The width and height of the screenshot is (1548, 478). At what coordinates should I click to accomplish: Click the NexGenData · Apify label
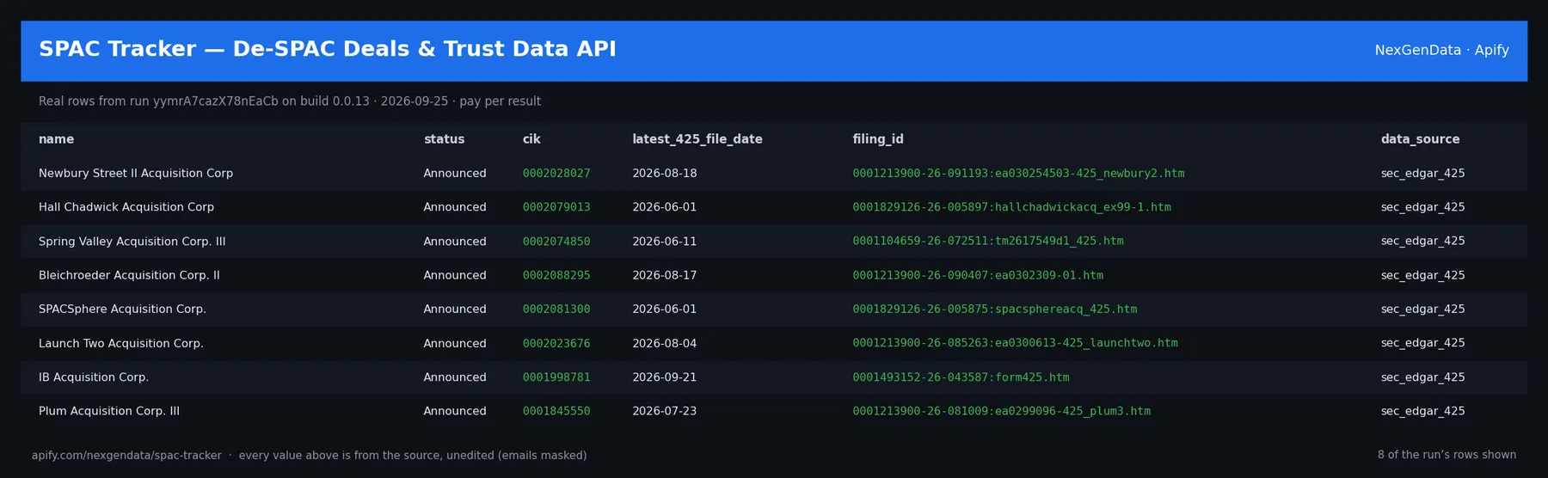click(1441, 51)
